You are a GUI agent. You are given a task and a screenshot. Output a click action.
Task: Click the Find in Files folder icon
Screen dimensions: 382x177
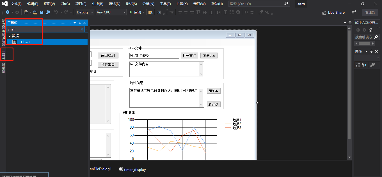click(150, 12)
